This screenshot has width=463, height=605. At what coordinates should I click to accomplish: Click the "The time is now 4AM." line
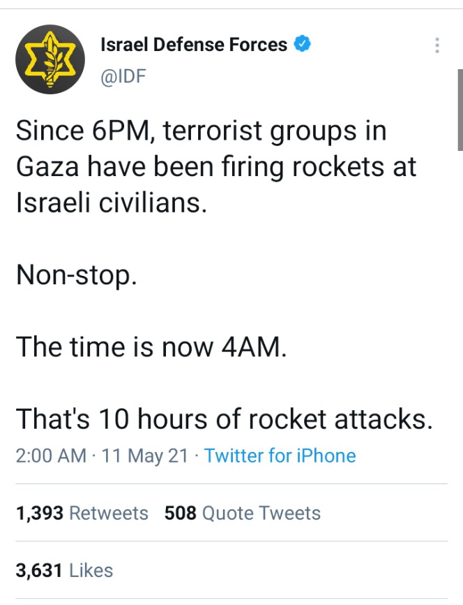click(x=151, y=346)
